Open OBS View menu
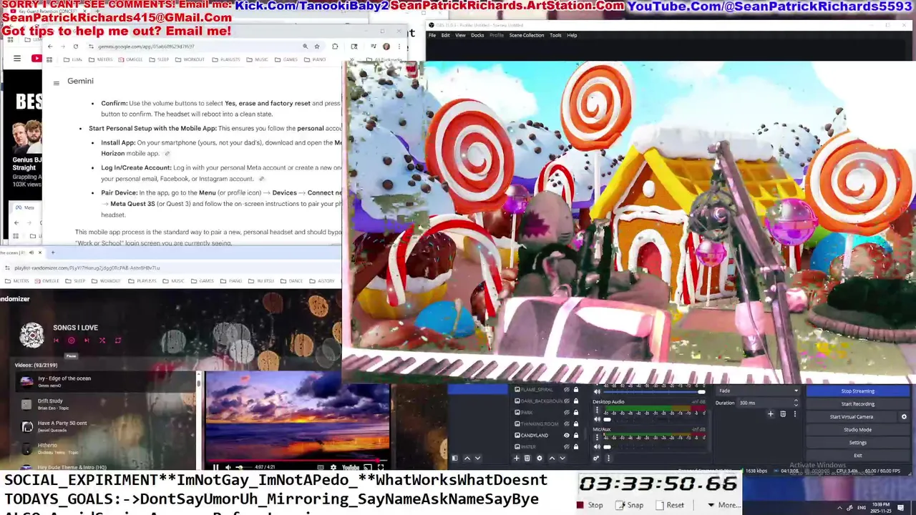 460,35
